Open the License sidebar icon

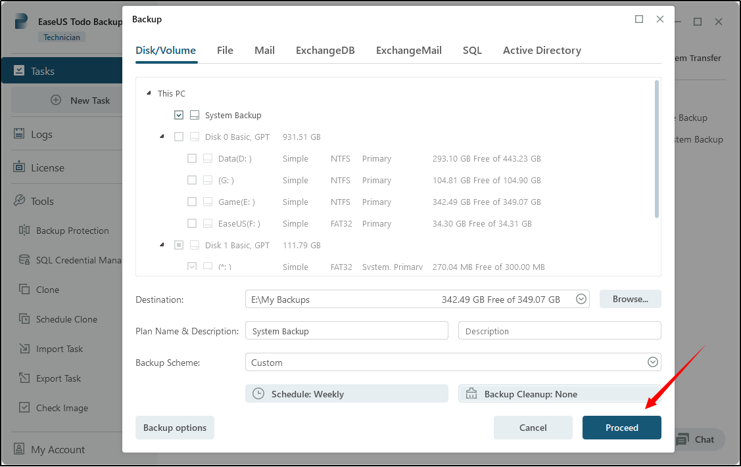click(x=19, y=167)
